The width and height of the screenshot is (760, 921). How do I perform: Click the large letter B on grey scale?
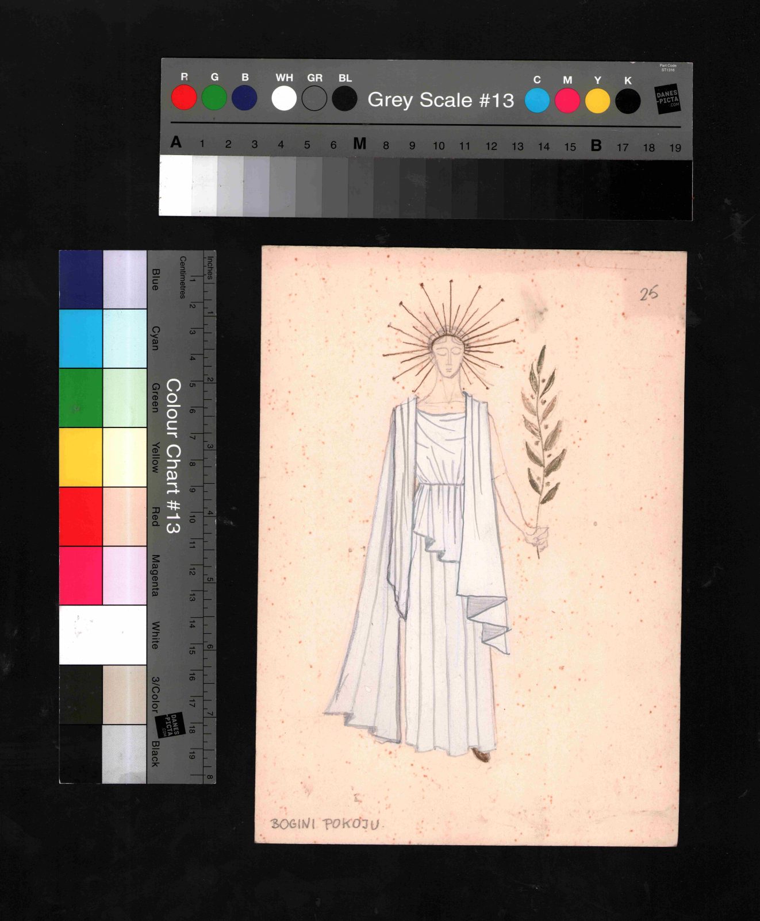pyautogui.click(x=596, y=146)
